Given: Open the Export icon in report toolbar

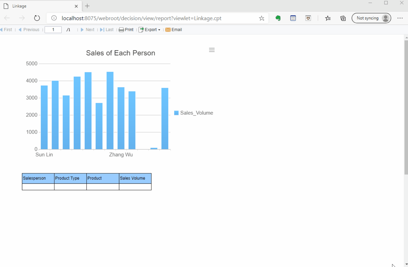Looking at the screenshot, I should coord(141,30).
